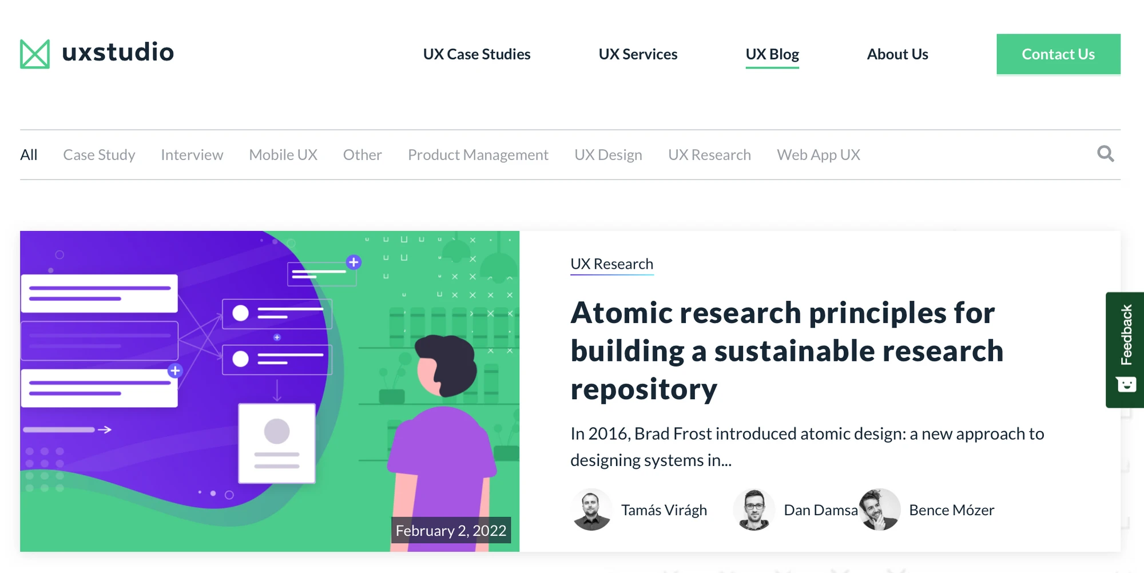This screenshot has width=1144, height=573.
Task: Click the Contact Us button
Action: click(x=1058, y=54)
